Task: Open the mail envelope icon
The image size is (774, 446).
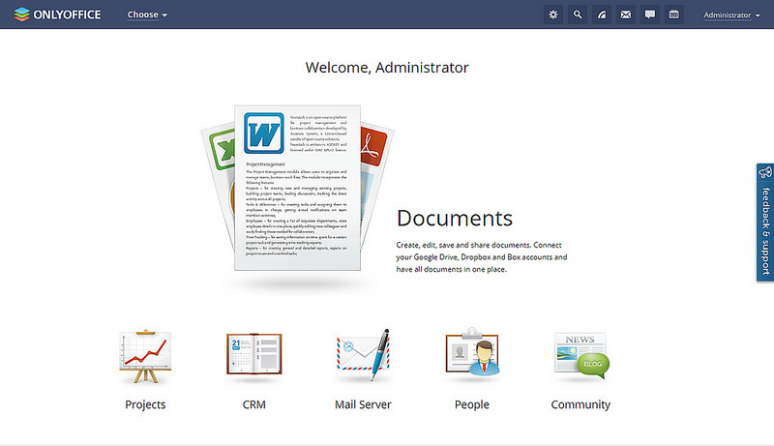Action: point(626,15)
